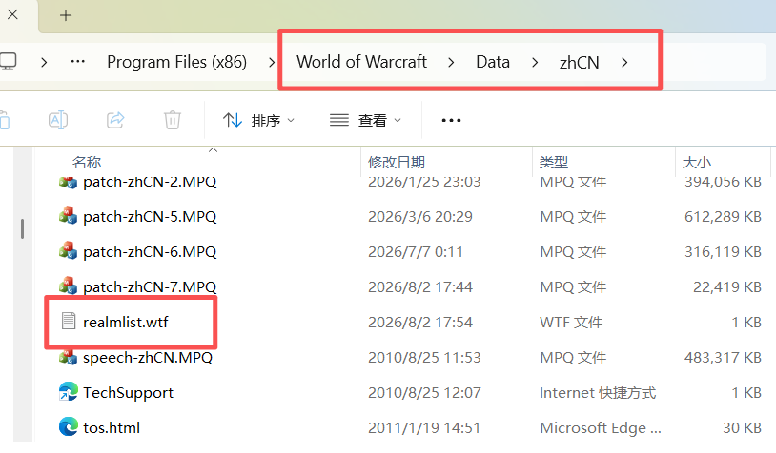Select the patch-zhCN-5.MPQ file icon
The width and height of the screenshot is (776, 453).
coord(68,216)
